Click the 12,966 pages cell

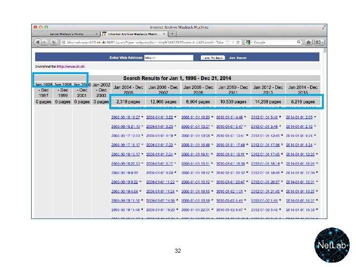[x=163, y=102]
